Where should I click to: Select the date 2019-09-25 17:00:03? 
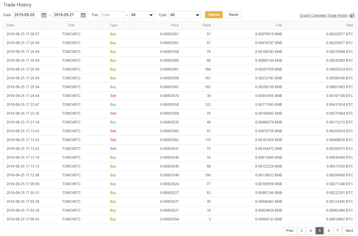[x=23, y=219]
